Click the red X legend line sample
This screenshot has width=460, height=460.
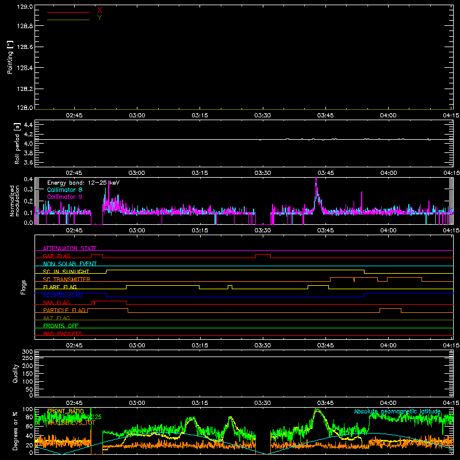tap(68, 12)
